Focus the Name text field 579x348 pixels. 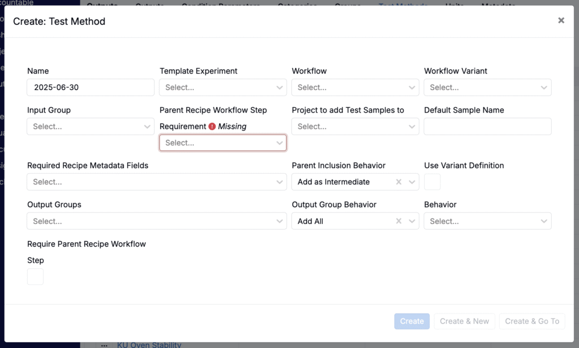90,88
